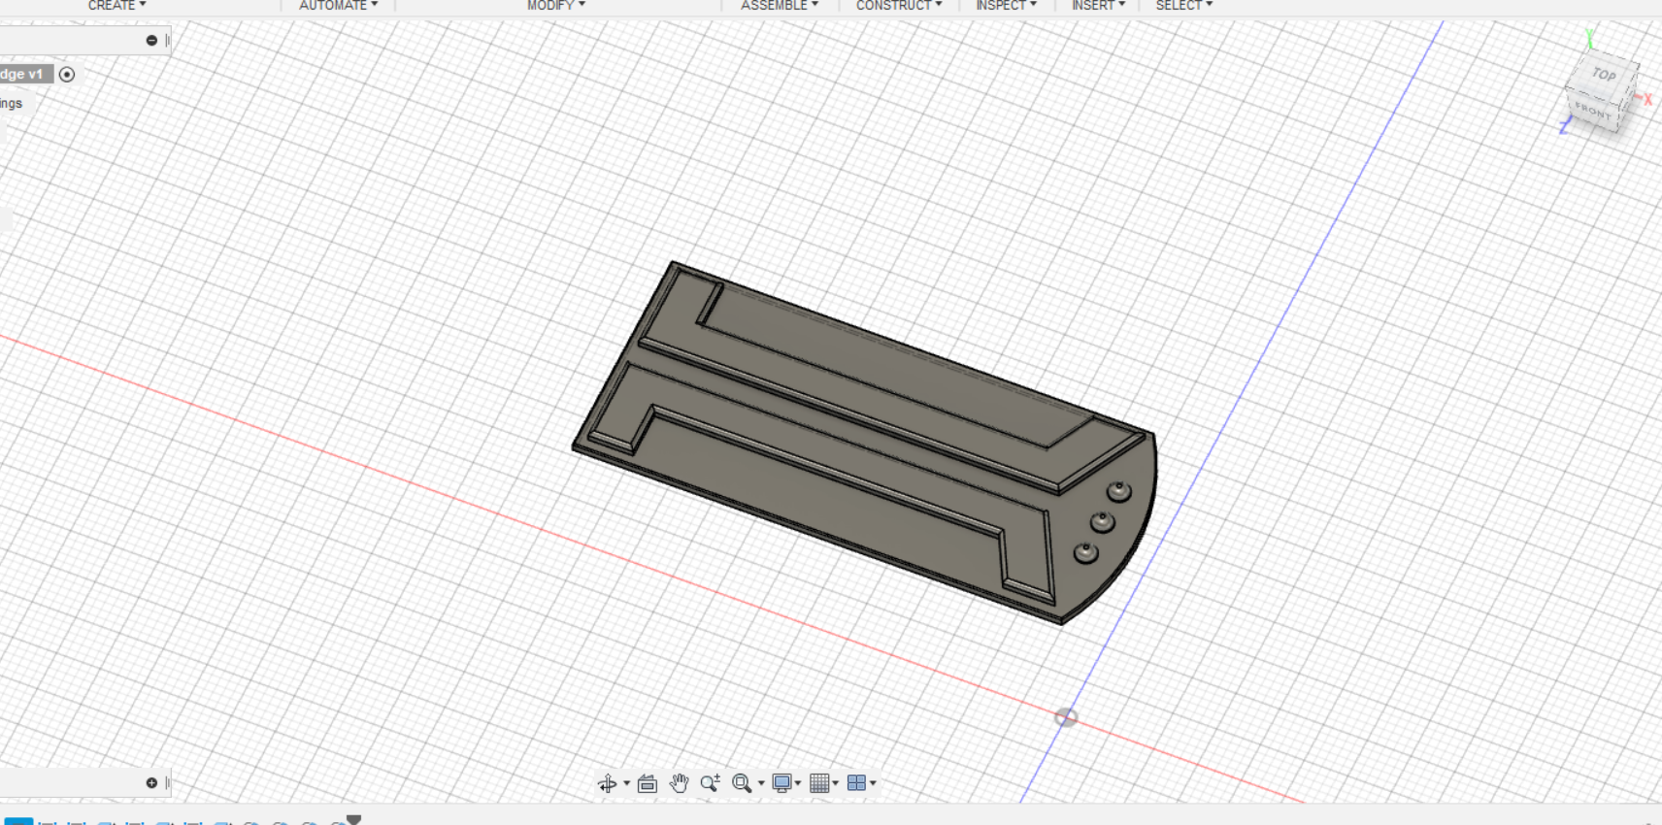Click the browser panel resize handle
Viewport: 1662px width, 825px height.
coord(167,41)
